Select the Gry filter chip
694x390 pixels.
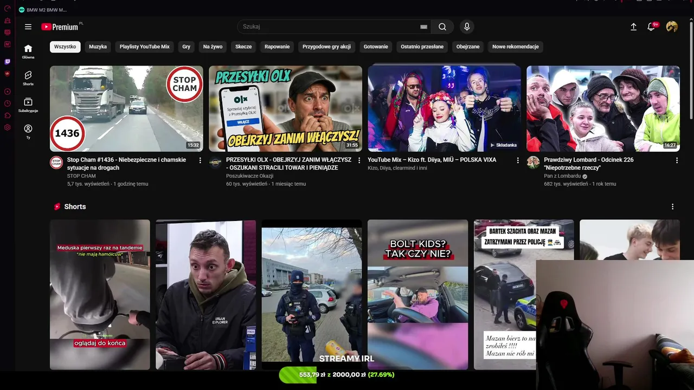click(x=187, y=47)
